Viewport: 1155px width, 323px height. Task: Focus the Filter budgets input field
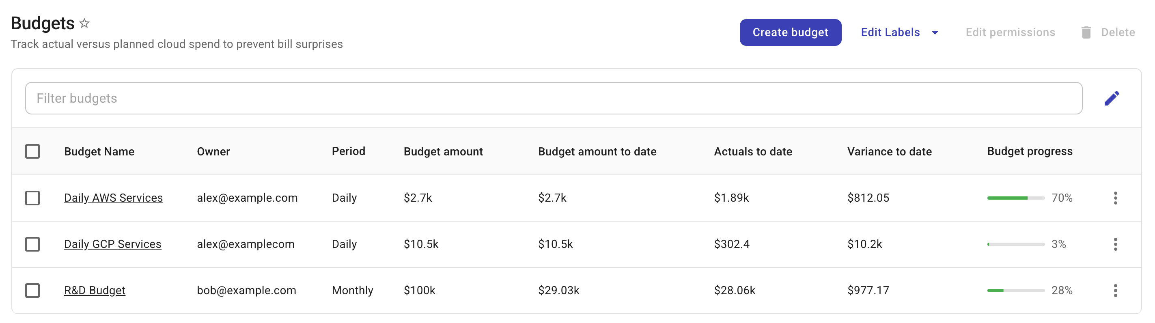[553, 98]
